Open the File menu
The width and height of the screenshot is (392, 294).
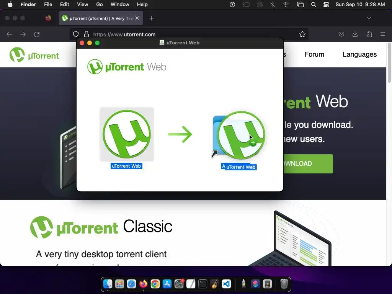48,5
